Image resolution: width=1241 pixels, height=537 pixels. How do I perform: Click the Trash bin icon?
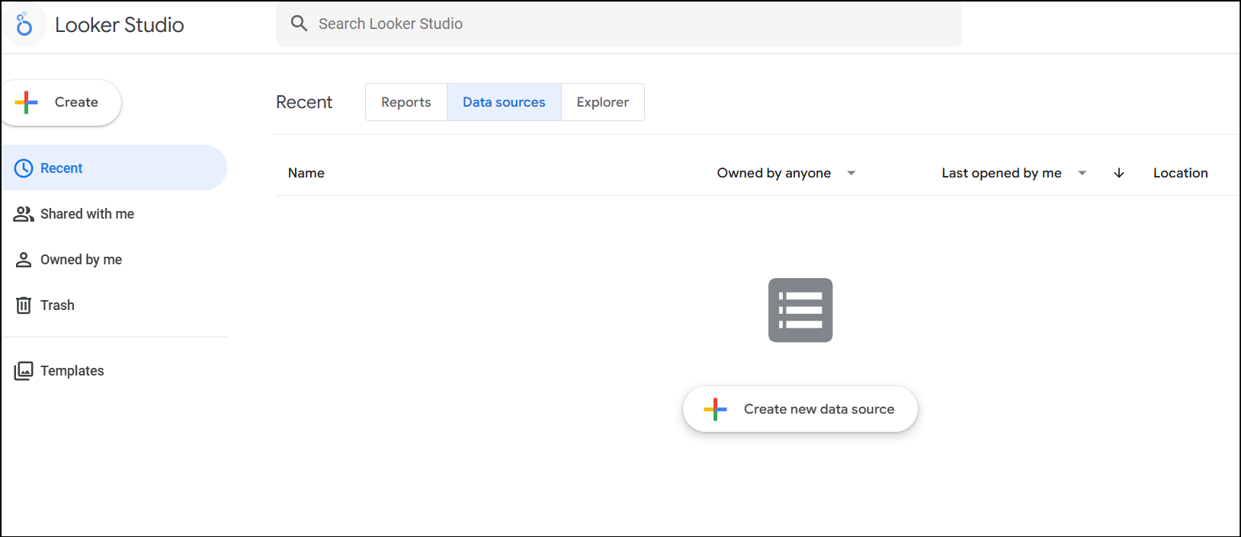click(x=24, y=305)
